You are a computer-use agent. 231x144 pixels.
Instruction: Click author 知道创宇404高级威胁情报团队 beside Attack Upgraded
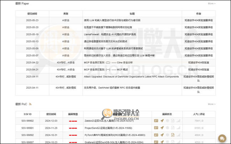pos(199,79)
